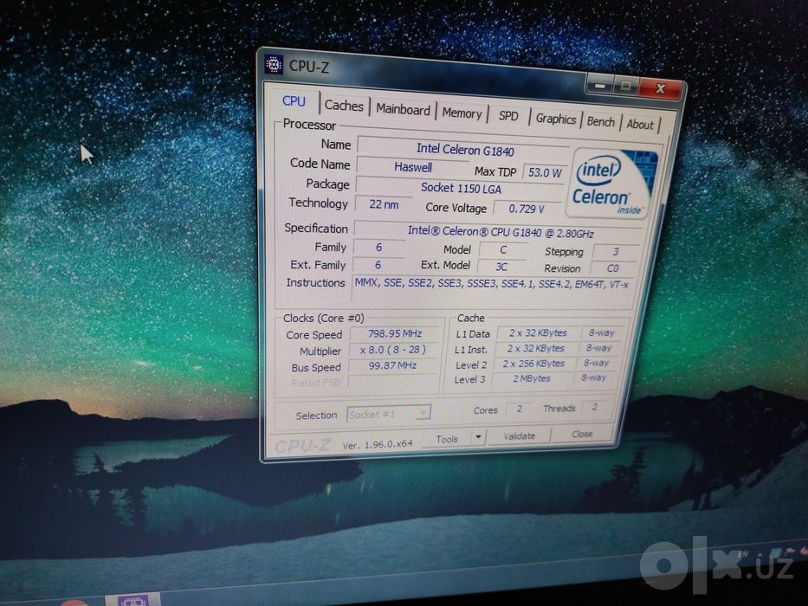Viewport: 808px width, 606px height.
Task: Click the Core Voltage value 0.729 V
Action: (x=527, y=209)
